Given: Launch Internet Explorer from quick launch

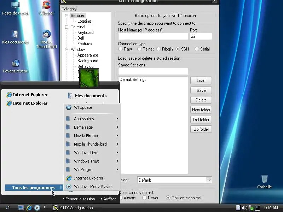Looking at the screenshot, I should coord(29,208).
